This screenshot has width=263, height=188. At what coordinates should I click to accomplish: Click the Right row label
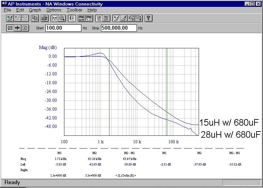(24, 170)
